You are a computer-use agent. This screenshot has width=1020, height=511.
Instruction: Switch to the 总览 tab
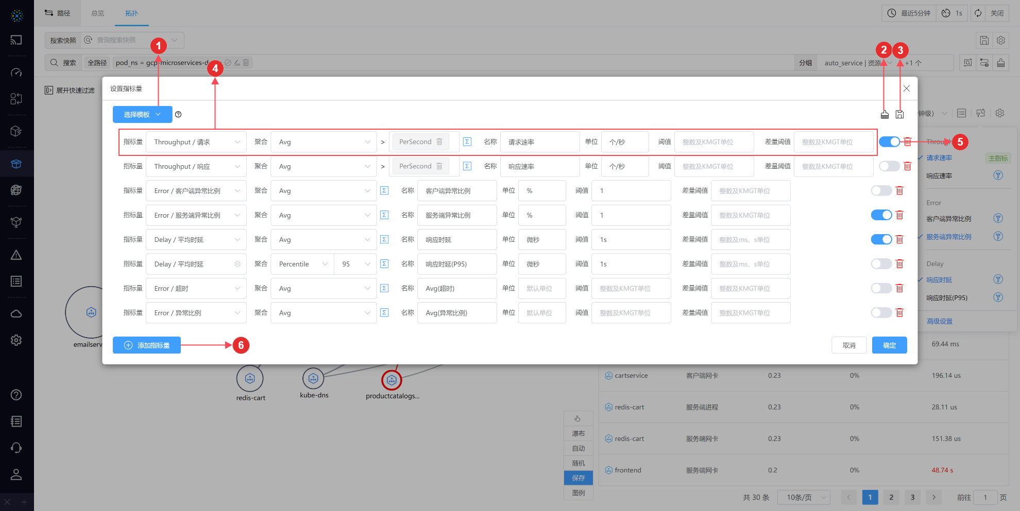(98, 13)
